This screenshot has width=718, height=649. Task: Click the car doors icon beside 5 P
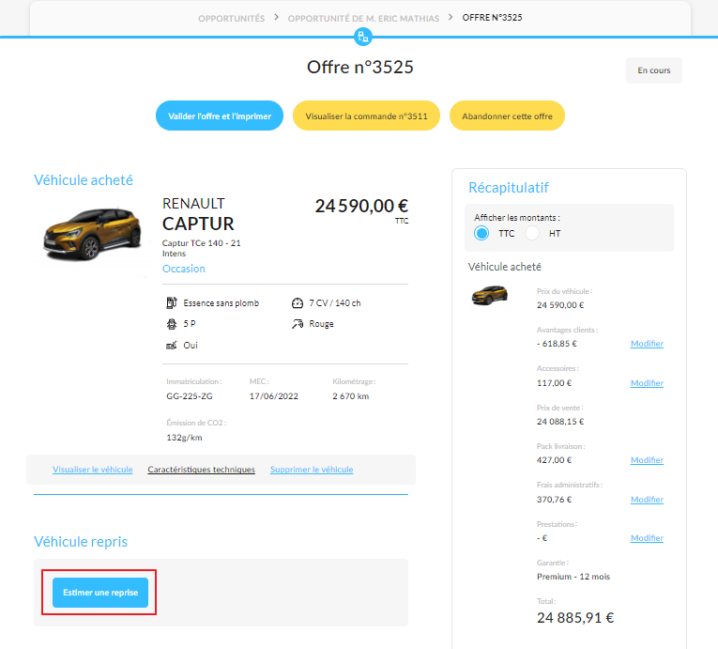coord(171,324)
